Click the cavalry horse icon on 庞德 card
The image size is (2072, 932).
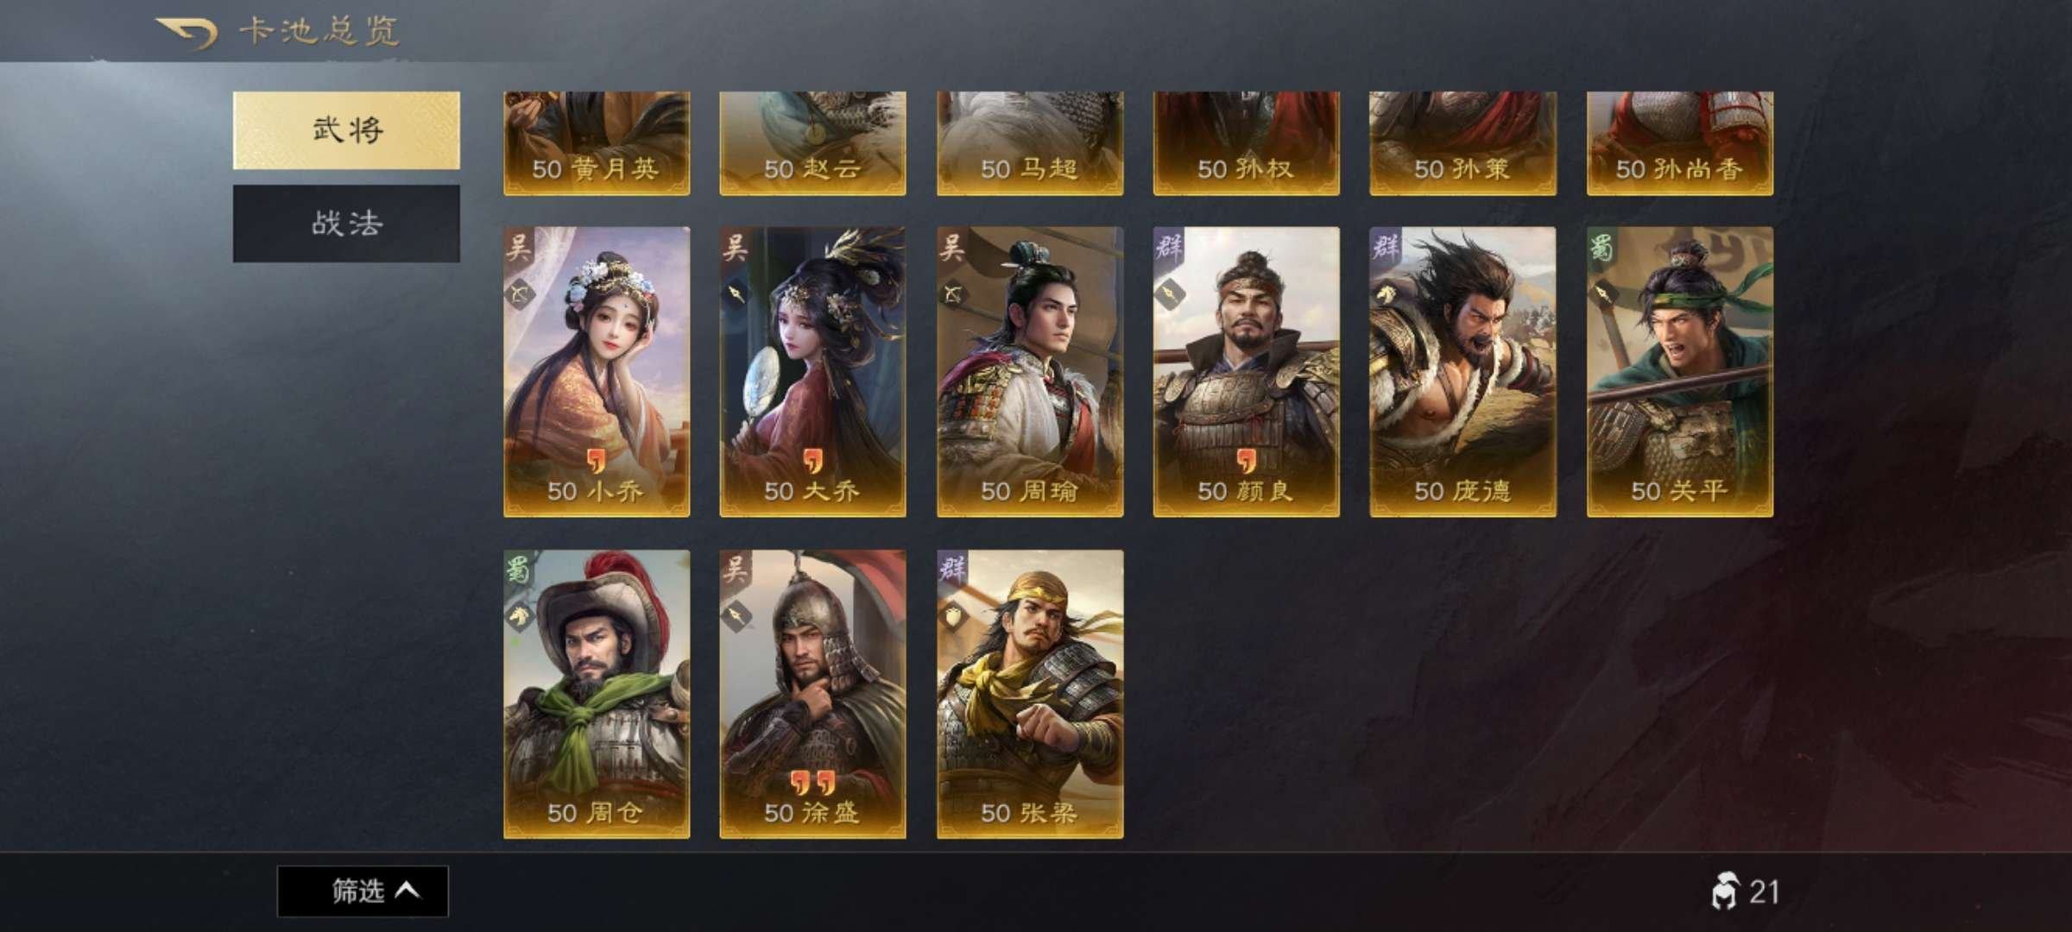pyautogui.click(x=1386, y=294)
